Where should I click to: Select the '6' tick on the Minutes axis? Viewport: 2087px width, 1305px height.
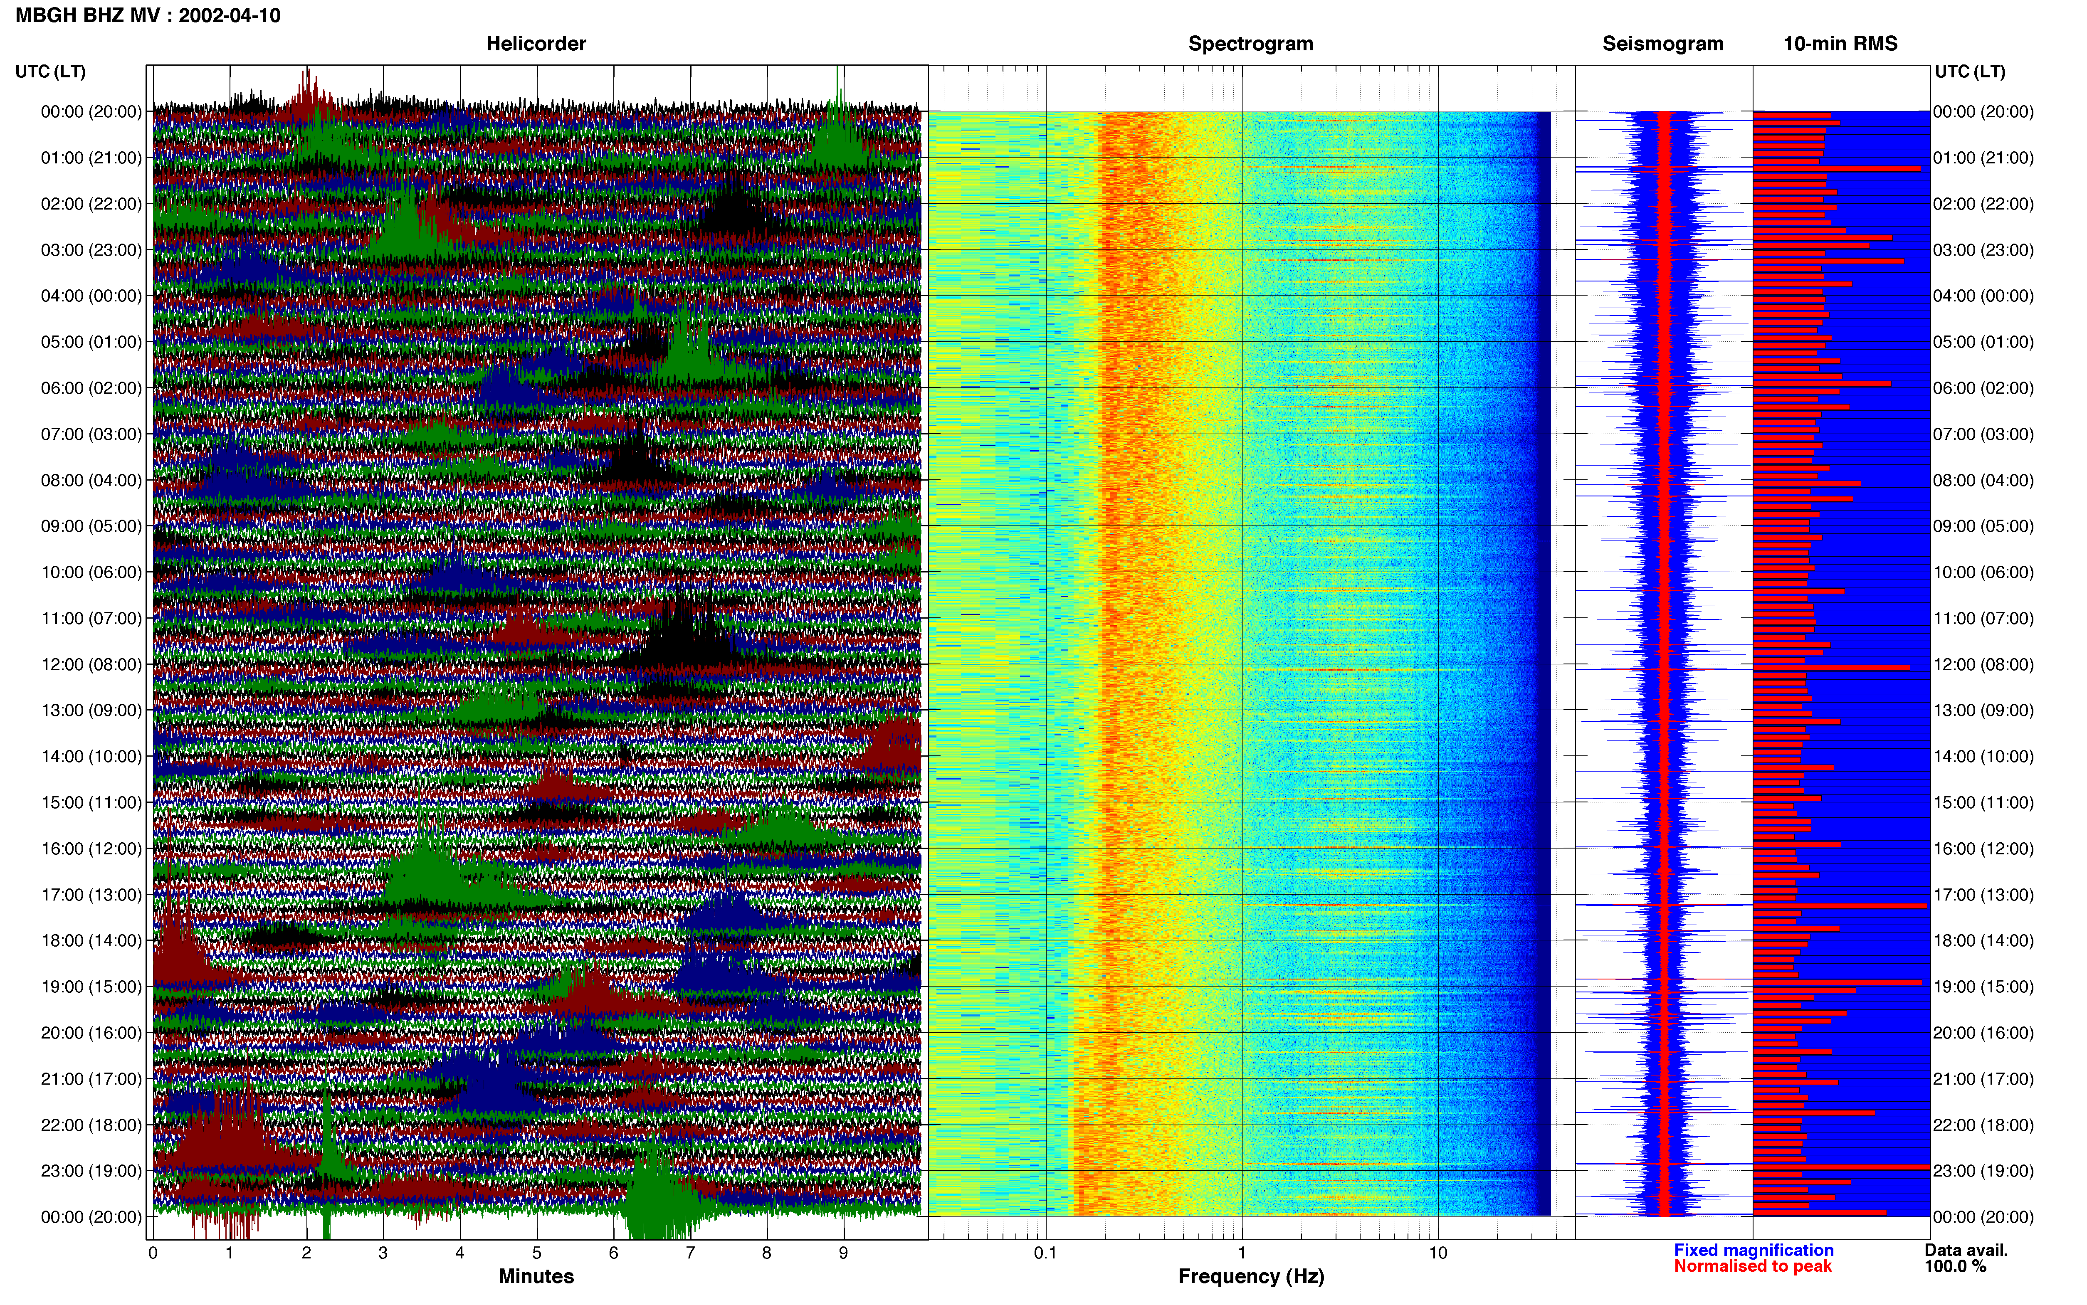point(614,1253)
